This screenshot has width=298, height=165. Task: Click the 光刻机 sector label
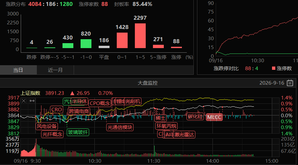(133, 101)
